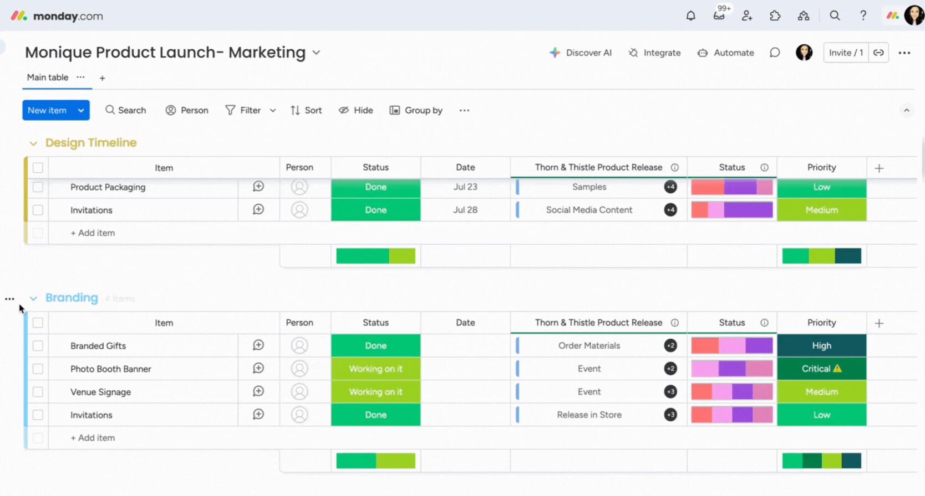Open the search everything magnifier icon
The image size is (925, 496).
pyautogui.click(x=835, y=16)
